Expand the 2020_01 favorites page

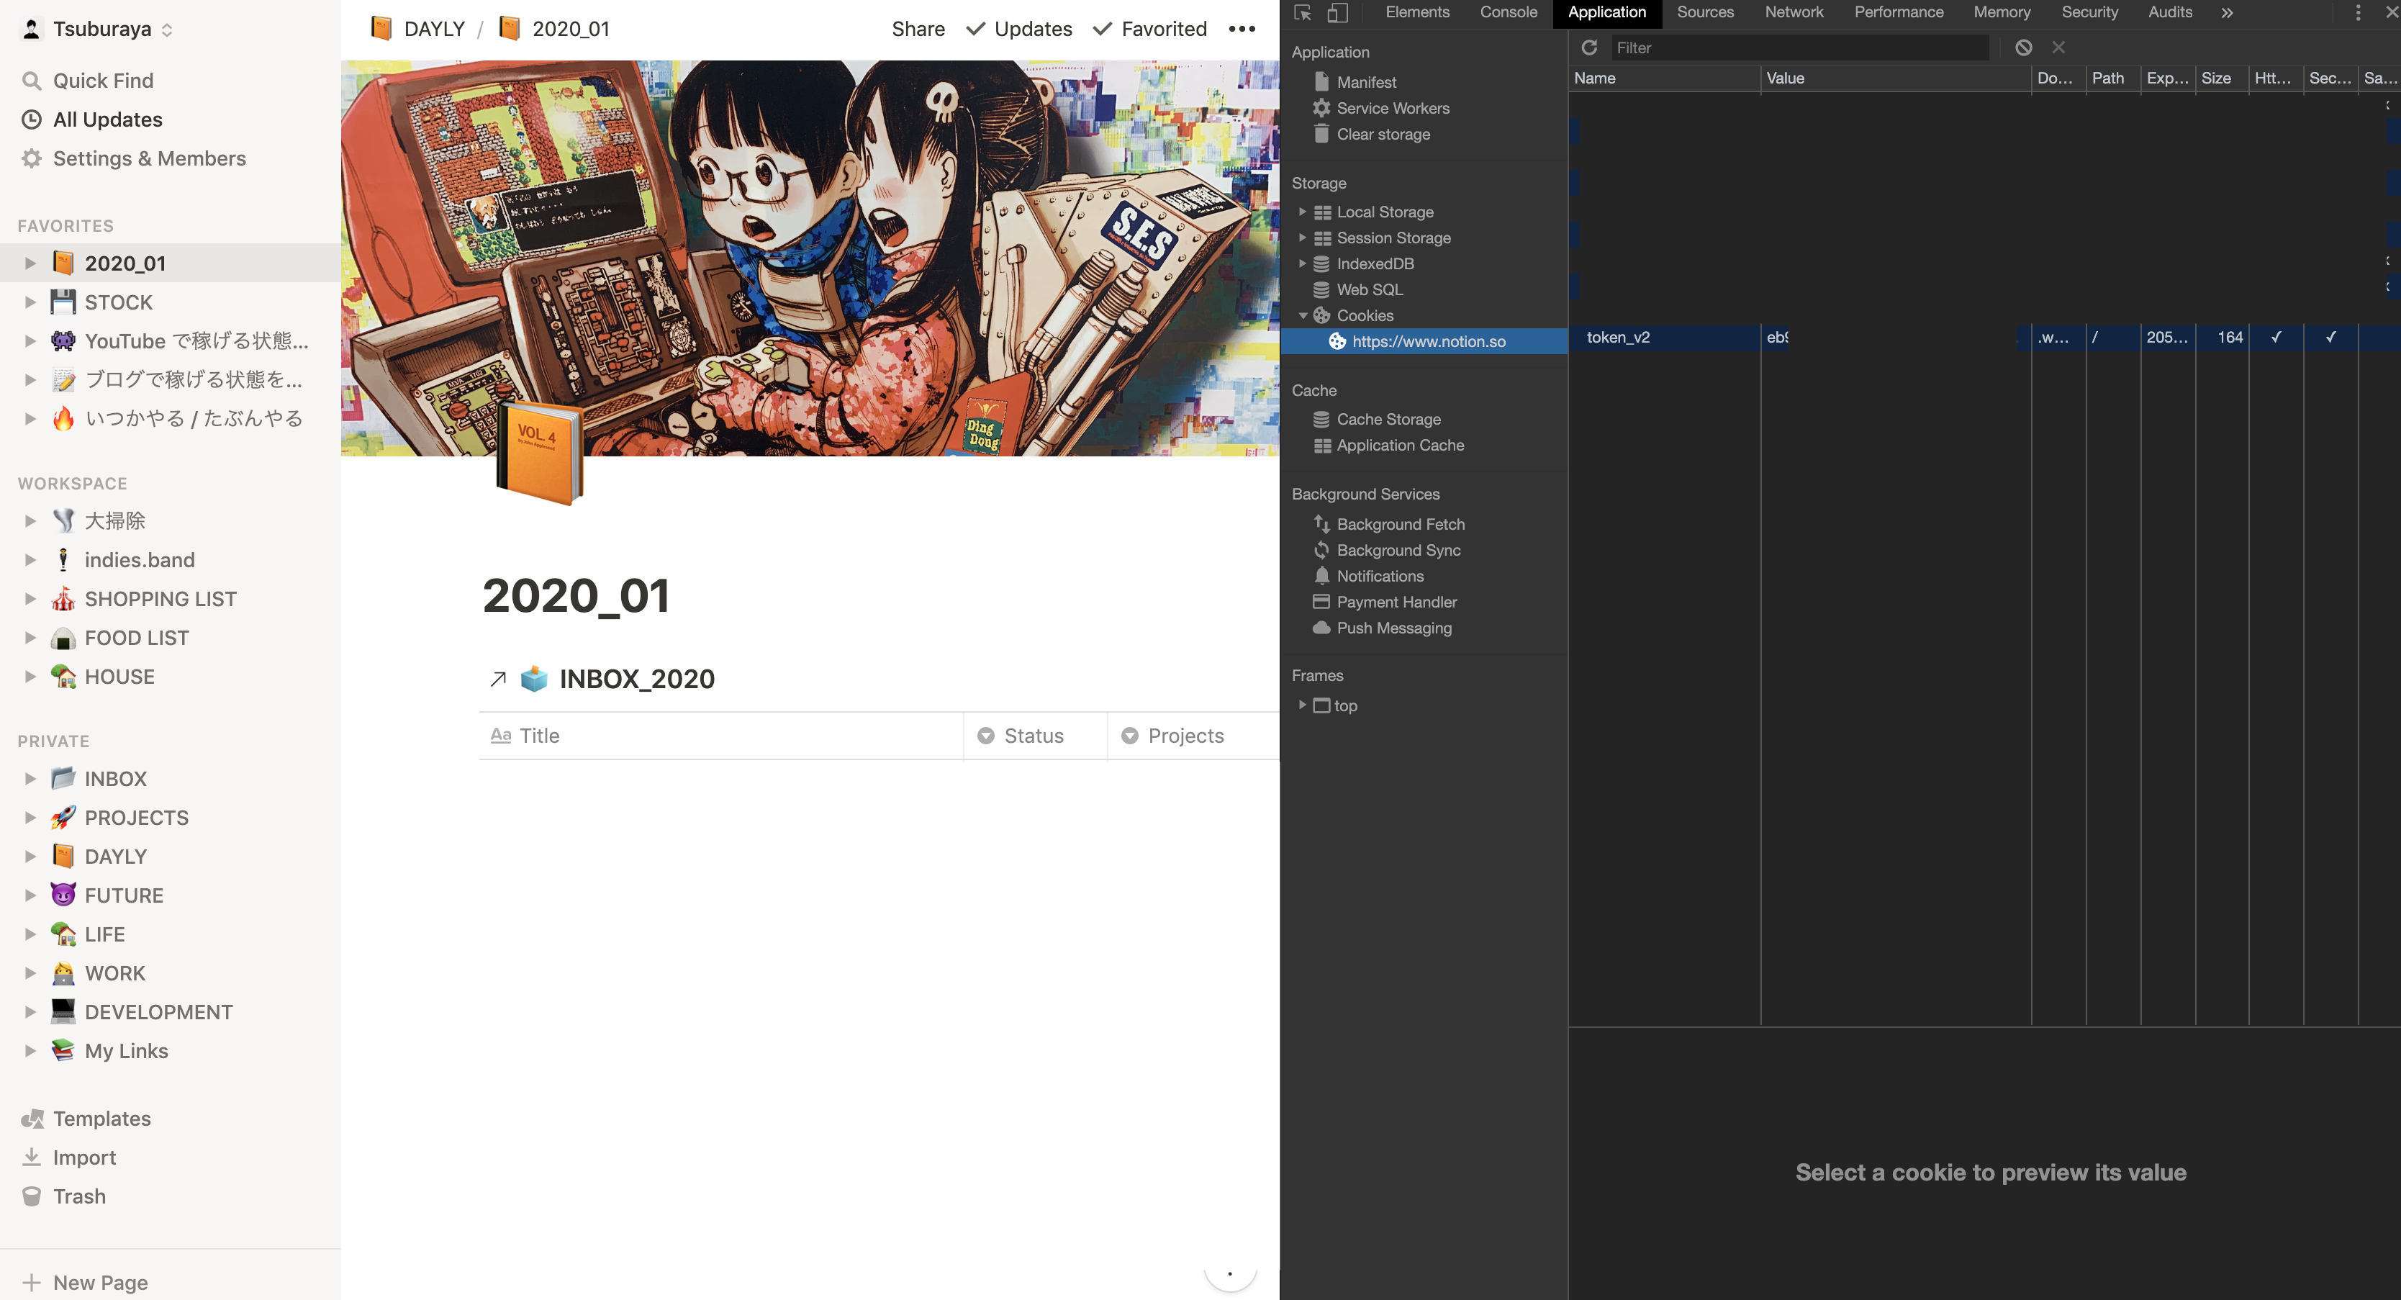31,263
